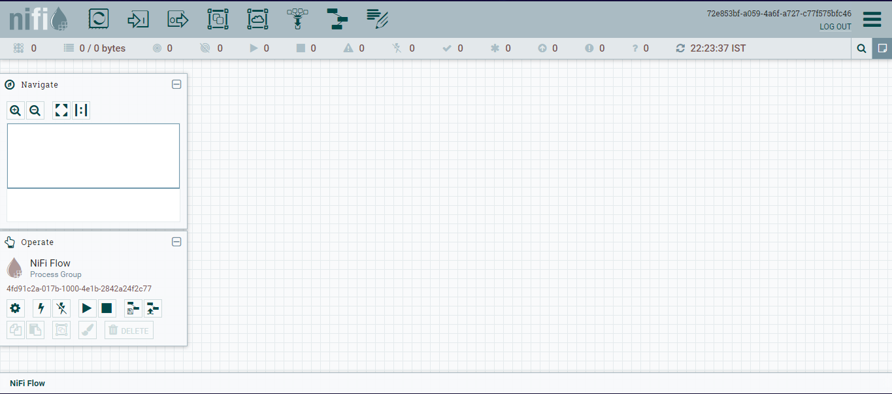
Task: Collapse the Navigate panel
Action: (176, 84)
